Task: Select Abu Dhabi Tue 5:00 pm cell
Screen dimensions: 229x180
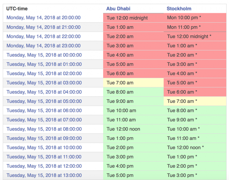Action: pos(133,175)
